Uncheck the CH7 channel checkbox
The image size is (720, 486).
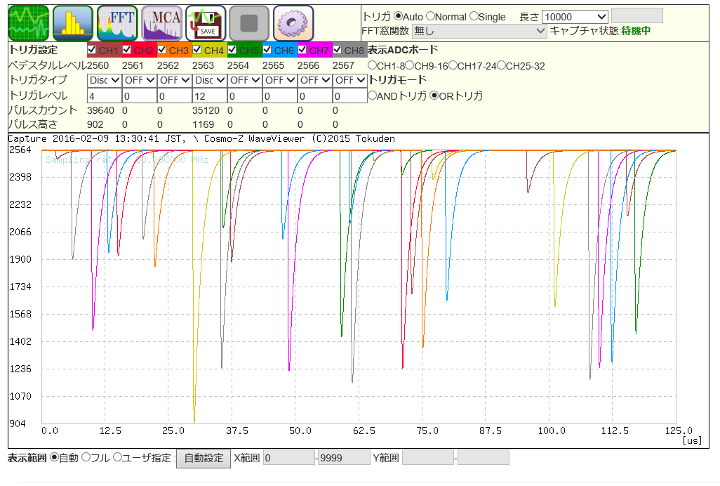pos(302,50)
